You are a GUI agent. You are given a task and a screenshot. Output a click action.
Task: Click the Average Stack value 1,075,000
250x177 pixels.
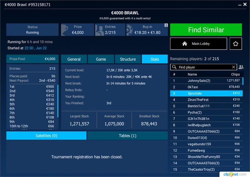[114, 124]
